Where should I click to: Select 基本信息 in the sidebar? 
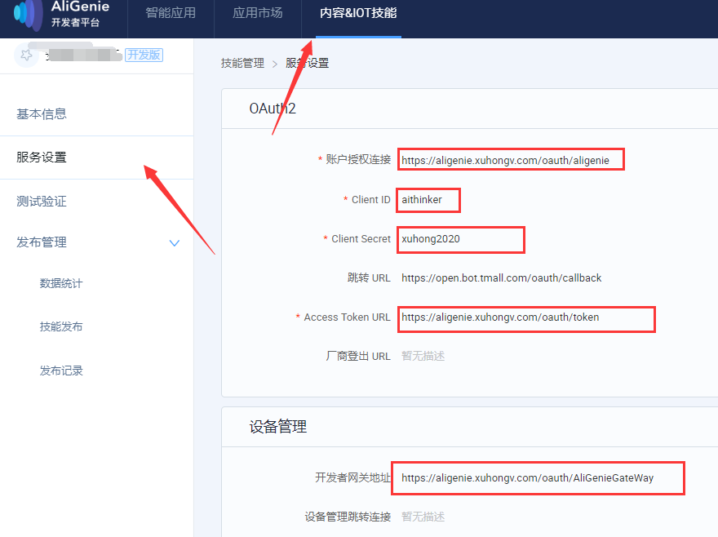coord(42,113)
